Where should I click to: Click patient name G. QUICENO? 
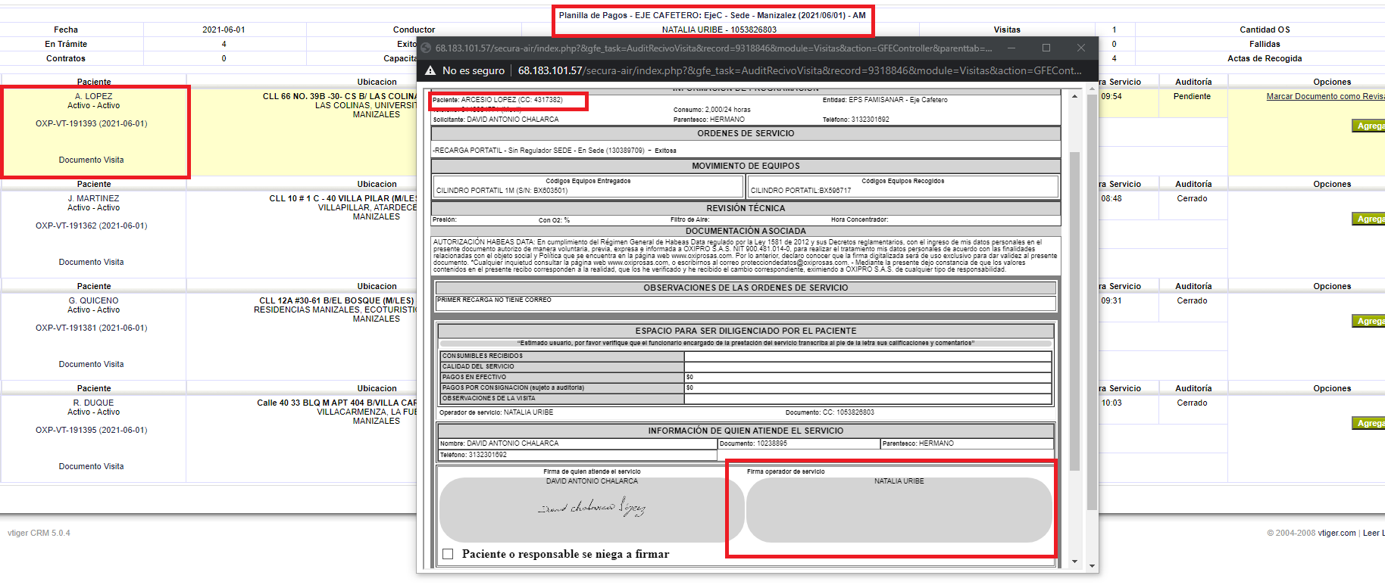point(94,300)
